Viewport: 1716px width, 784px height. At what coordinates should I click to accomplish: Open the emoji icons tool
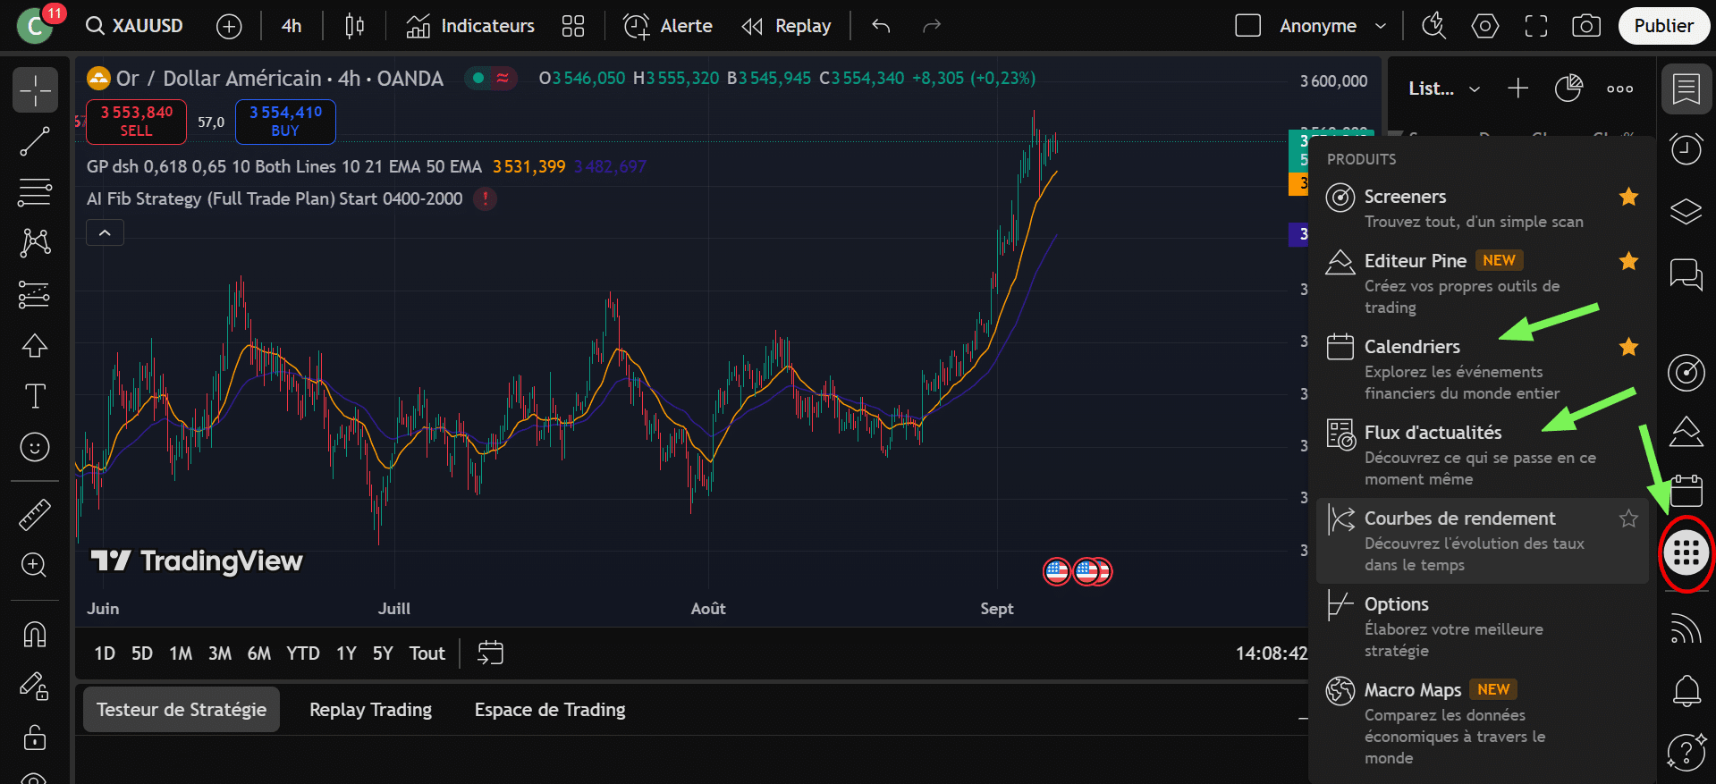coord(35,447)
